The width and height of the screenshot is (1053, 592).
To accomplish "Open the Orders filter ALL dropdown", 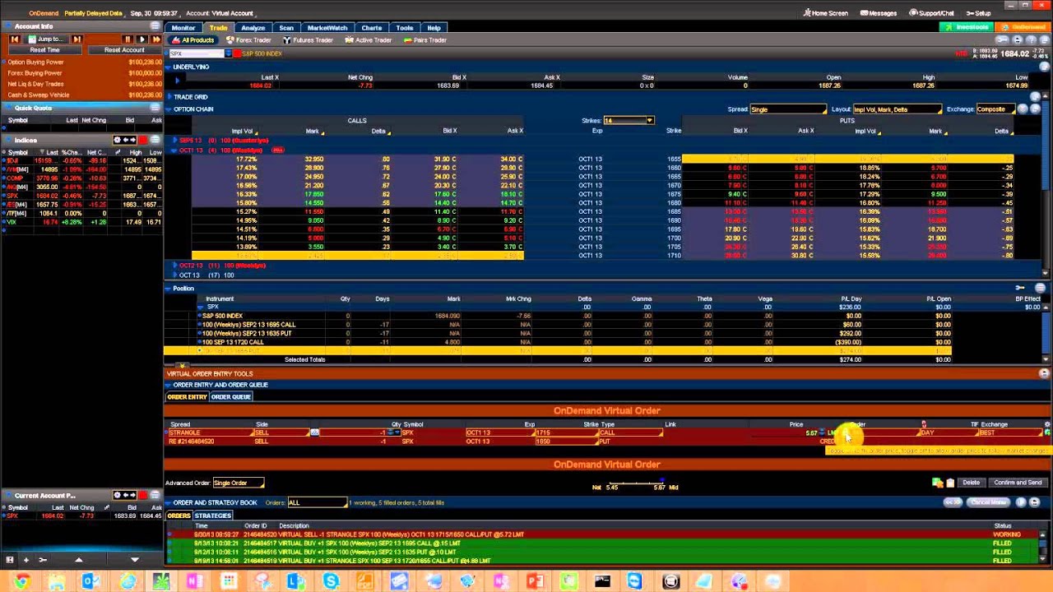I will click(317, 502).
